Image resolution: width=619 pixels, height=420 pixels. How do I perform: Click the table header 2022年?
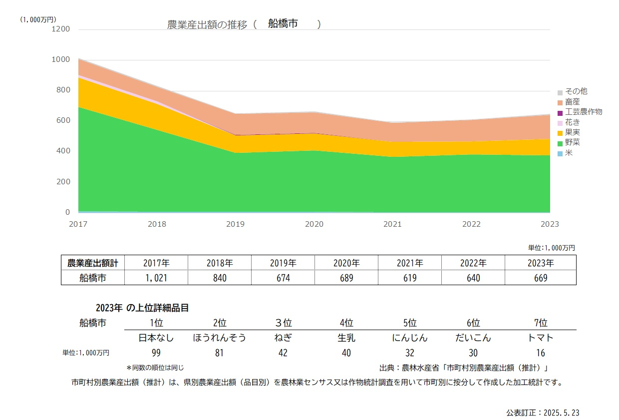[x=473, y=263]
